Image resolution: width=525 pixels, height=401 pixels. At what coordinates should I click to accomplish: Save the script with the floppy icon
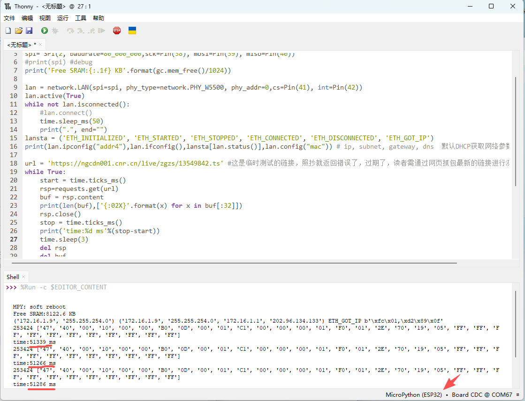point(29,30)
